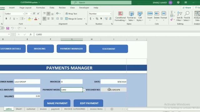
Task: Open Format as Table gallery
Action: point(131,16)
